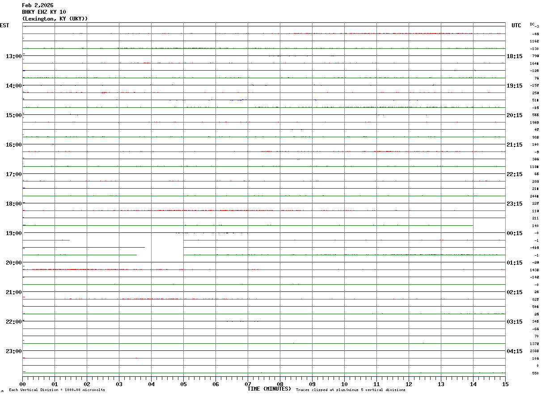Click the UTC column header
Image resolution: width=541 pixels, height=396 pixels.
(x=516, y=25)
